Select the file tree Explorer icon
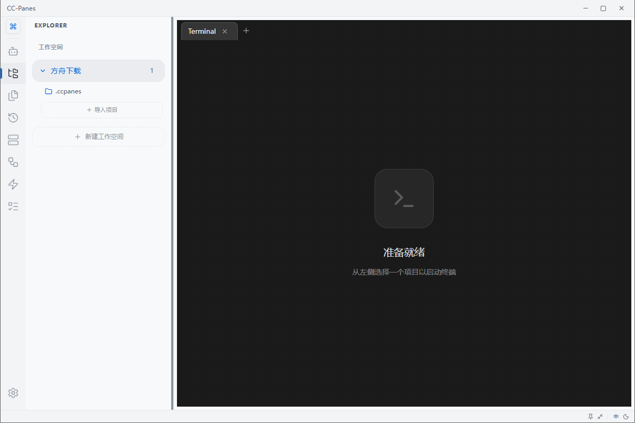Viewport: 635px width, 423px height. point(13,73)
